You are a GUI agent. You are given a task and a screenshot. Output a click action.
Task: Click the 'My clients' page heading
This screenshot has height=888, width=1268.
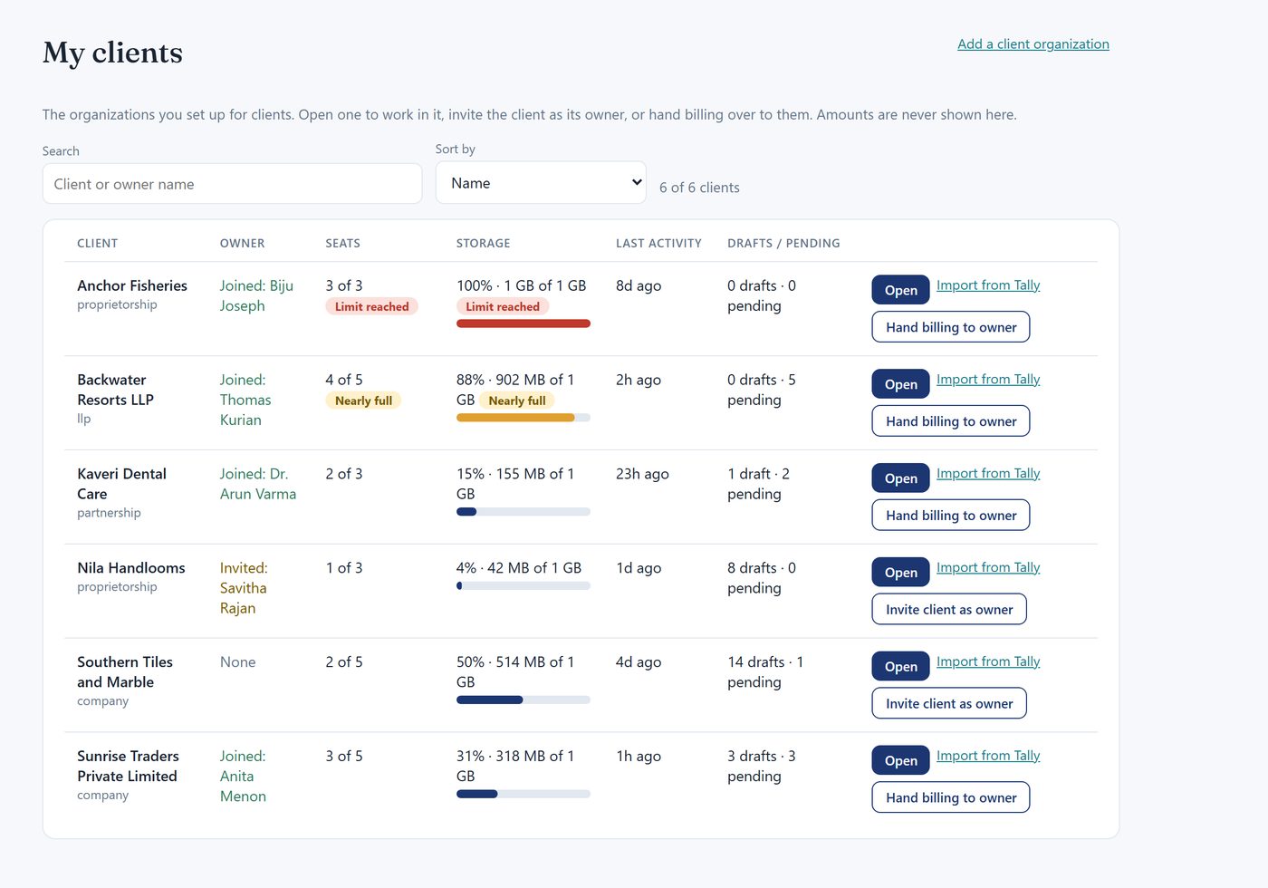tap(112, 53)
